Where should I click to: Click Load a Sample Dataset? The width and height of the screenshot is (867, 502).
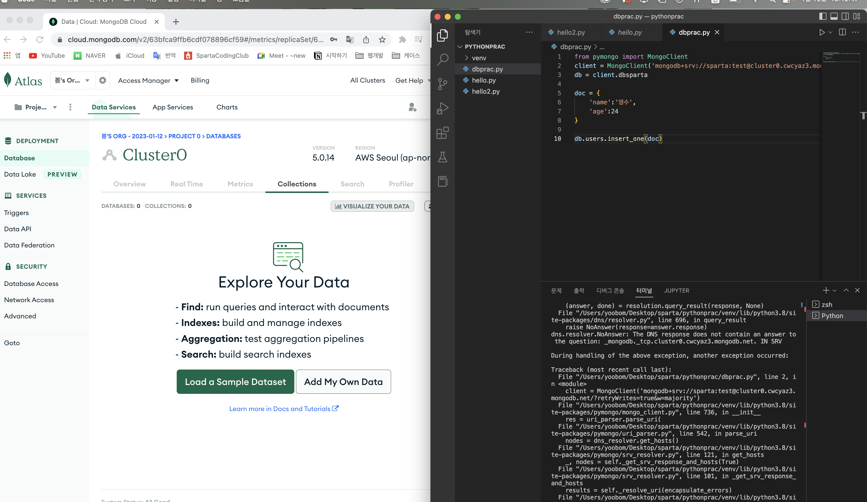(235, 382)
